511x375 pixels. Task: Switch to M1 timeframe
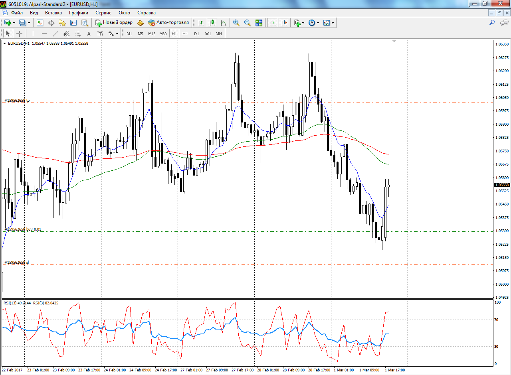[129, 34]
